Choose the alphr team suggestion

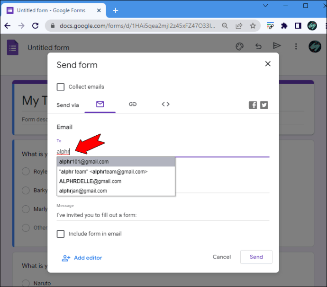[x=116, y=172]
